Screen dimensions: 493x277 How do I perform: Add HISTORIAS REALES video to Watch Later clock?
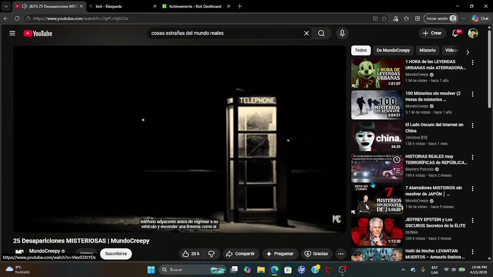click(397, 160)
